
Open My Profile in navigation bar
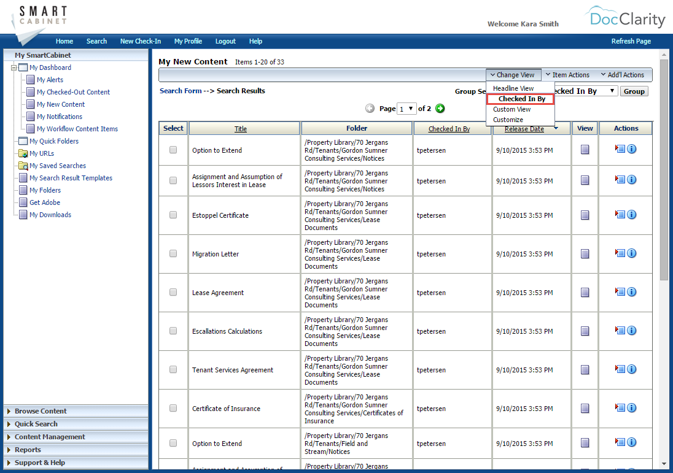188,41
